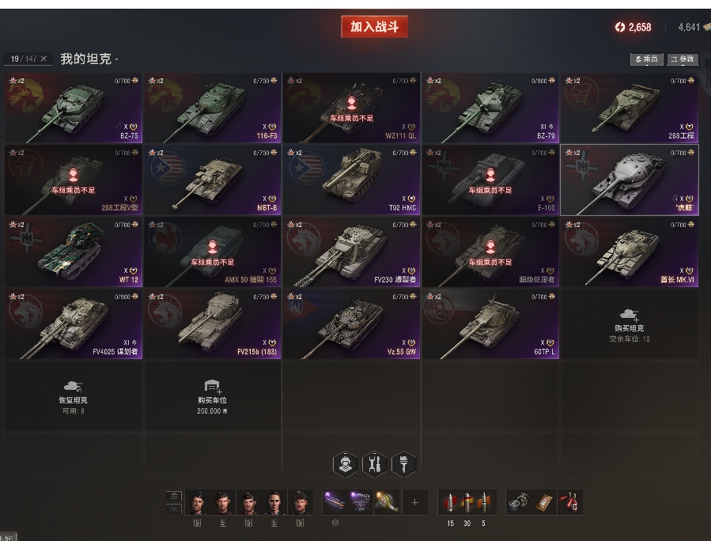The image size is (711, 541).
Task: Add equipment via the empty plus slot
Action: click(415, 502)
